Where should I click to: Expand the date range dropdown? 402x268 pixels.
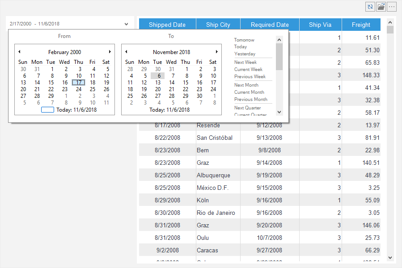[x=126, y=24]
